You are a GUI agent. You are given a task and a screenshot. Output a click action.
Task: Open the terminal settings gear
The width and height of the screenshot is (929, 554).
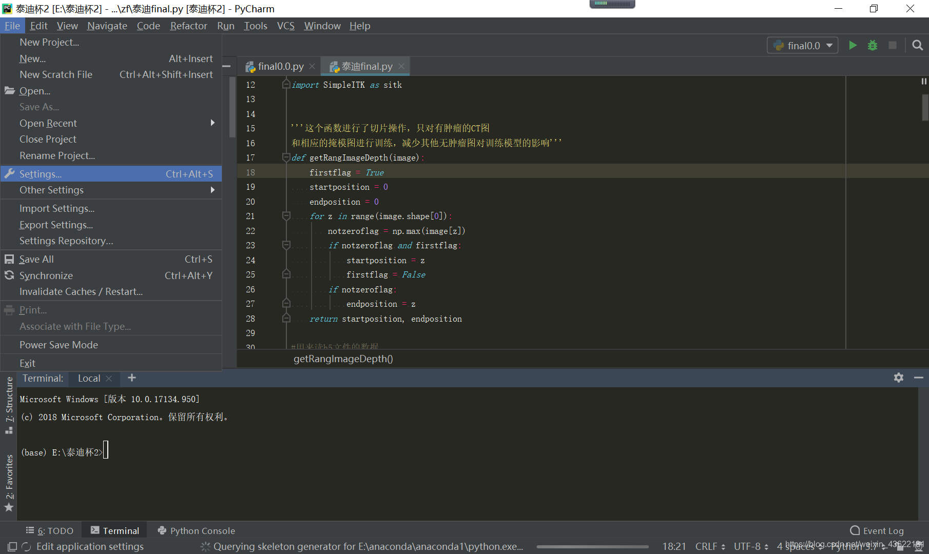point(899,378)
